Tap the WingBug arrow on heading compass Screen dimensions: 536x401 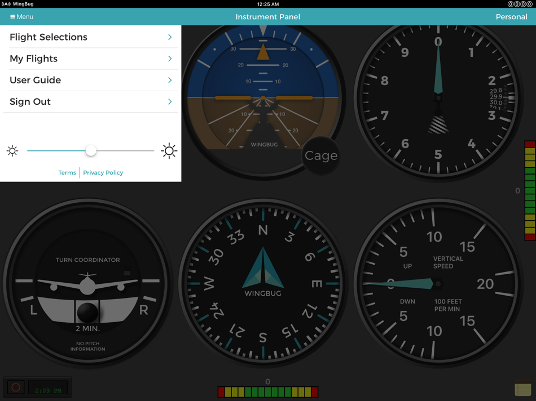click(263, 268)
